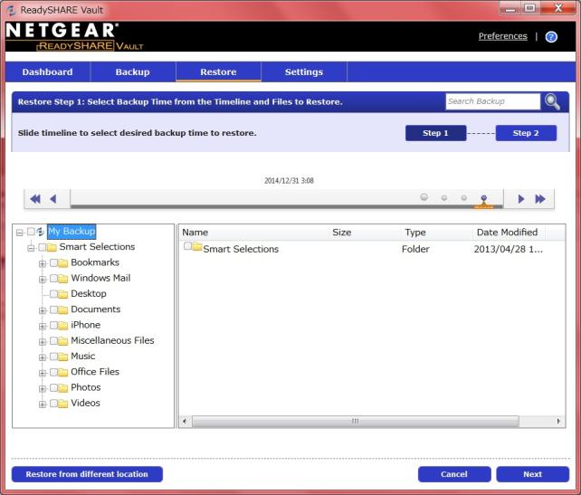Click the My Backup sync icon
This screenshot has height=495, width=581.
coord(41,232)
